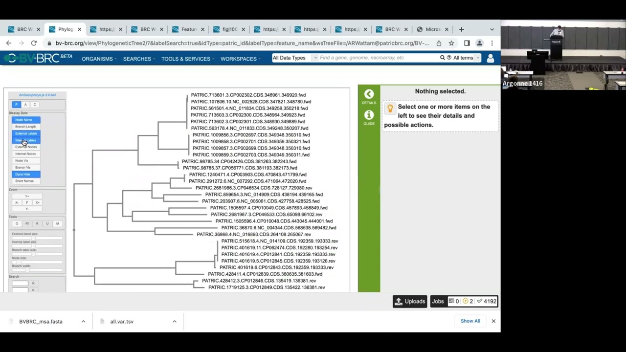Image resolution: width=626 pixels, height=352 pixels.
Task: Click the search magnifier icon
Action: pos(442,58)
